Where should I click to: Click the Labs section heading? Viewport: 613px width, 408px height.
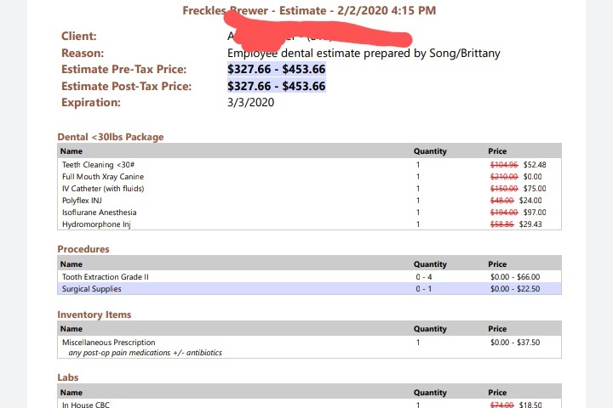[x=67, y=377]
